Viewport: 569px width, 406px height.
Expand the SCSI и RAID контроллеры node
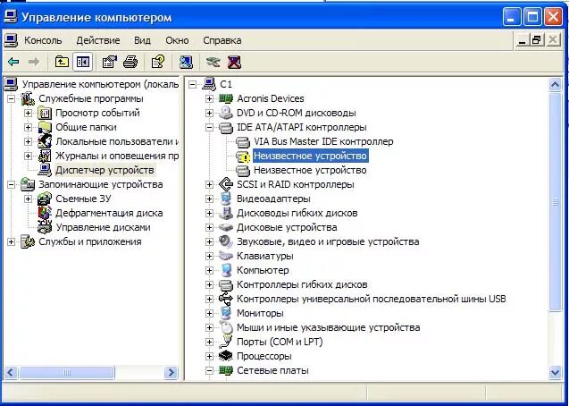(209, 184)
